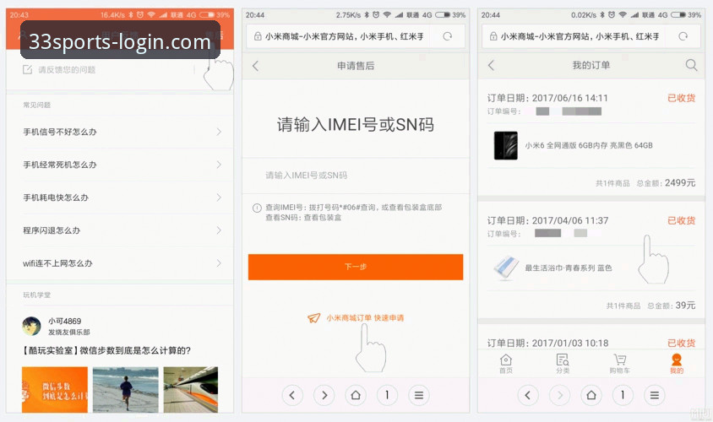This screenshot has height=422, width=713.
Task: Open the tab counter on the 我的订单 screen
Action: tap(623, 395)
